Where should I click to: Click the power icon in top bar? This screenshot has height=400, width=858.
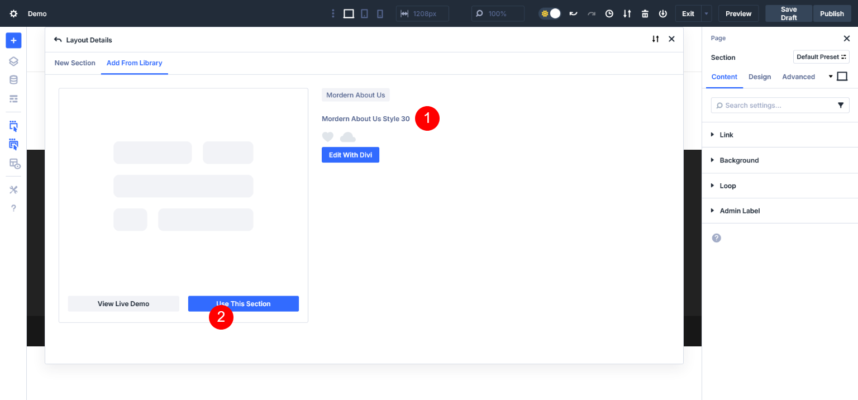tap(663, 13)
